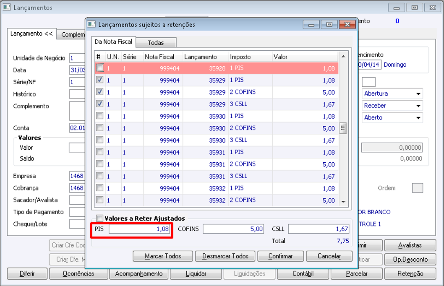The width and height of the screenshot is (444, 286).
Task: Check the 35932 1 PIS row checkbox
Action: tap(100, 188)
